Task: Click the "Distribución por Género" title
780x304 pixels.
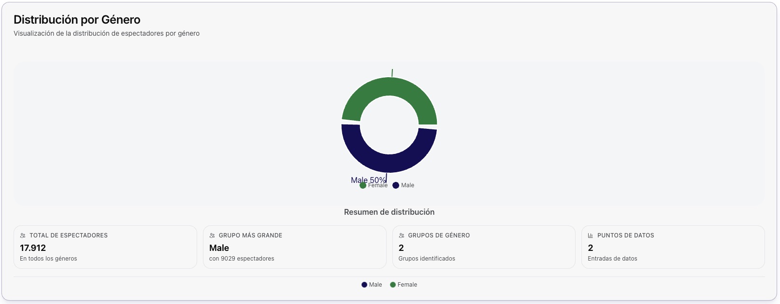Action: point(77,20)
